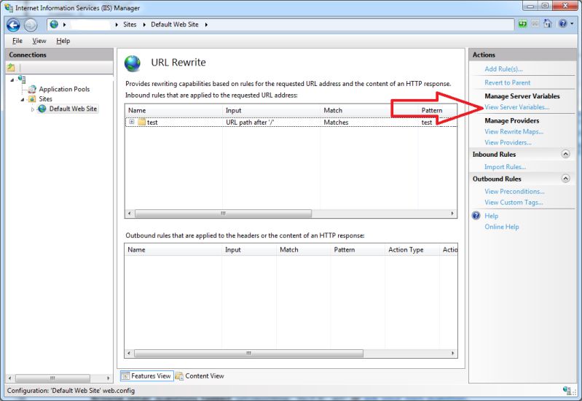Click outbound rules scrollbar right arrow
Image resolution: width=582 pixels, height=401 pixels.
click(x=452, y=353)
